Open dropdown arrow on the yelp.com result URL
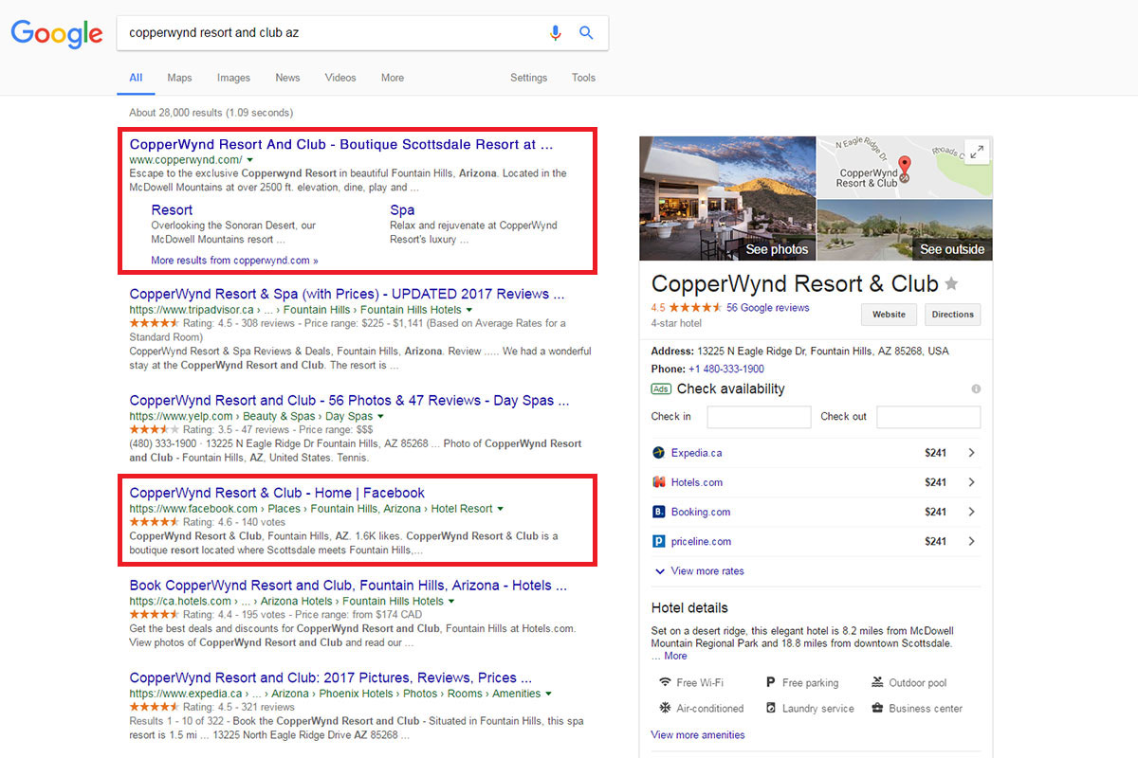Viewport: 1138px width, 758px height. (380, 416)
